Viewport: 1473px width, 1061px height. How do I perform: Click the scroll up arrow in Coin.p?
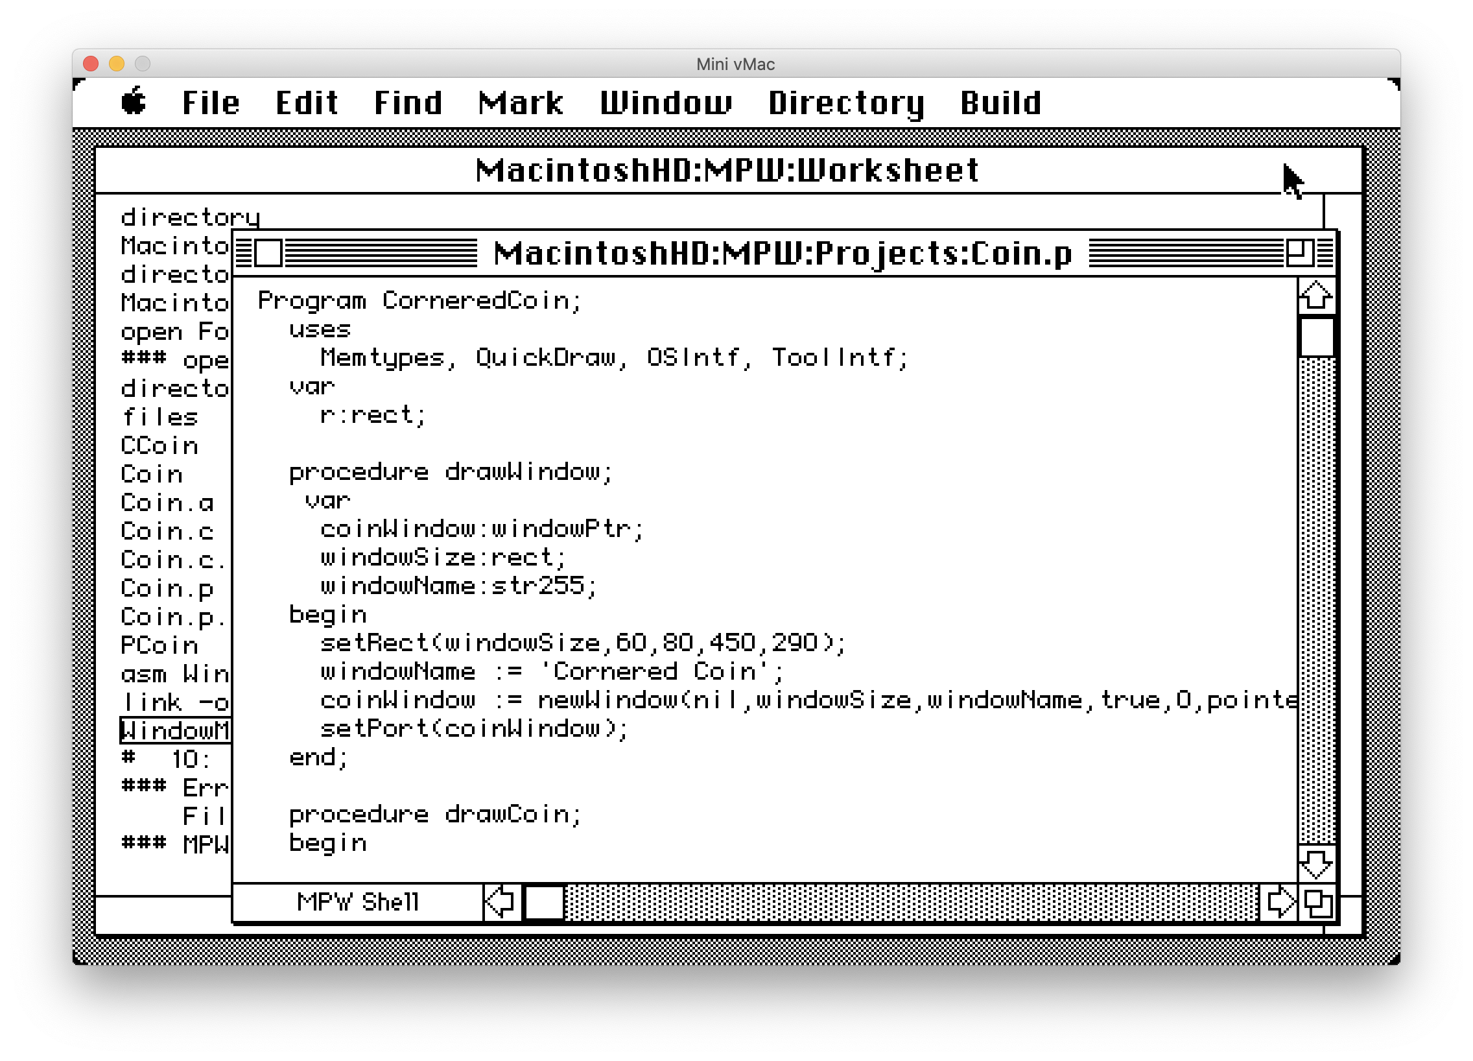(x=1314, y=295)
